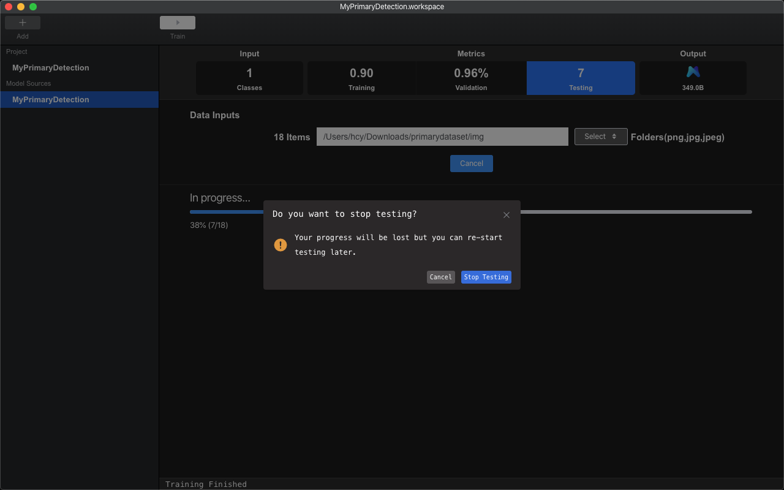
Task: Click the Input header label
Action: coord(249,54)
